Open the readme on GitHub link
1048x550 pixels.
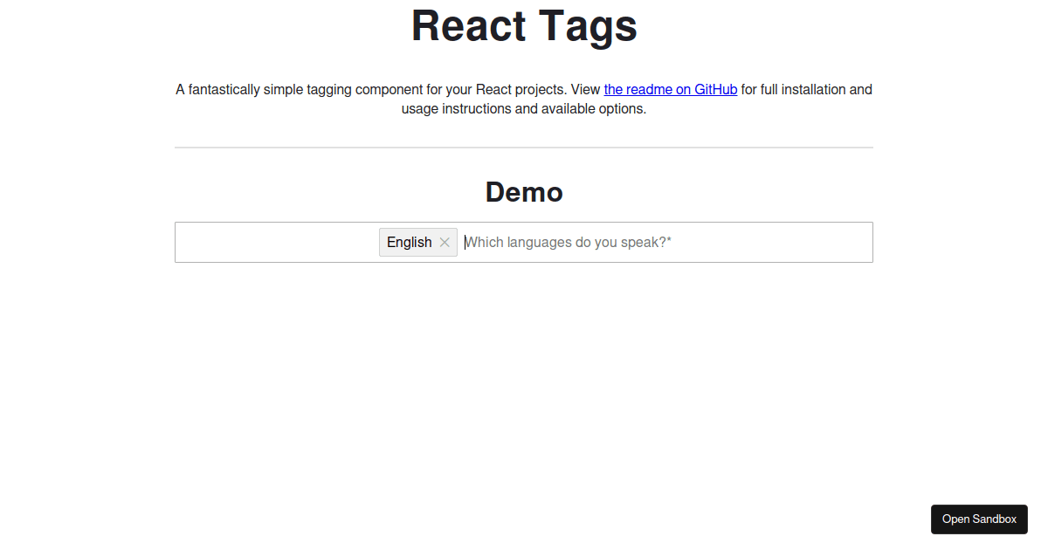(x=670, y=89)
